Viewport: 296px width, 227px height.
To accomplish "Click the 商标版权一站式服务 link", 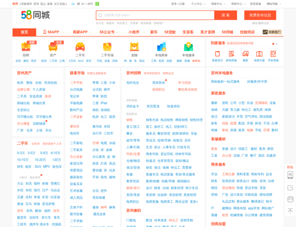I will tap(225, 82).
